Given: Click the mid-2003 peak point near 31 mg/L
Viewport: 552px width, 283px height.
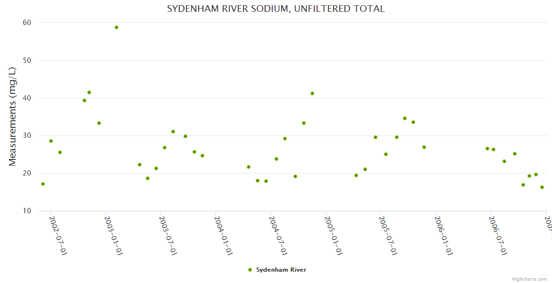Looking at the screenshot, I should [173, 132].
